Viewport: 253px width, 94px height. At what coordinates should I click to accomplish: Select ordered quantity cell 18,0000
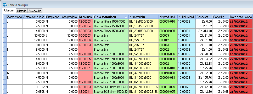coord(34,45)
